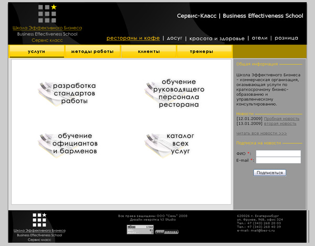315x246 pixels.
Task: Click 'читать все новости >>>' link
Action: [x=261, y=133]
